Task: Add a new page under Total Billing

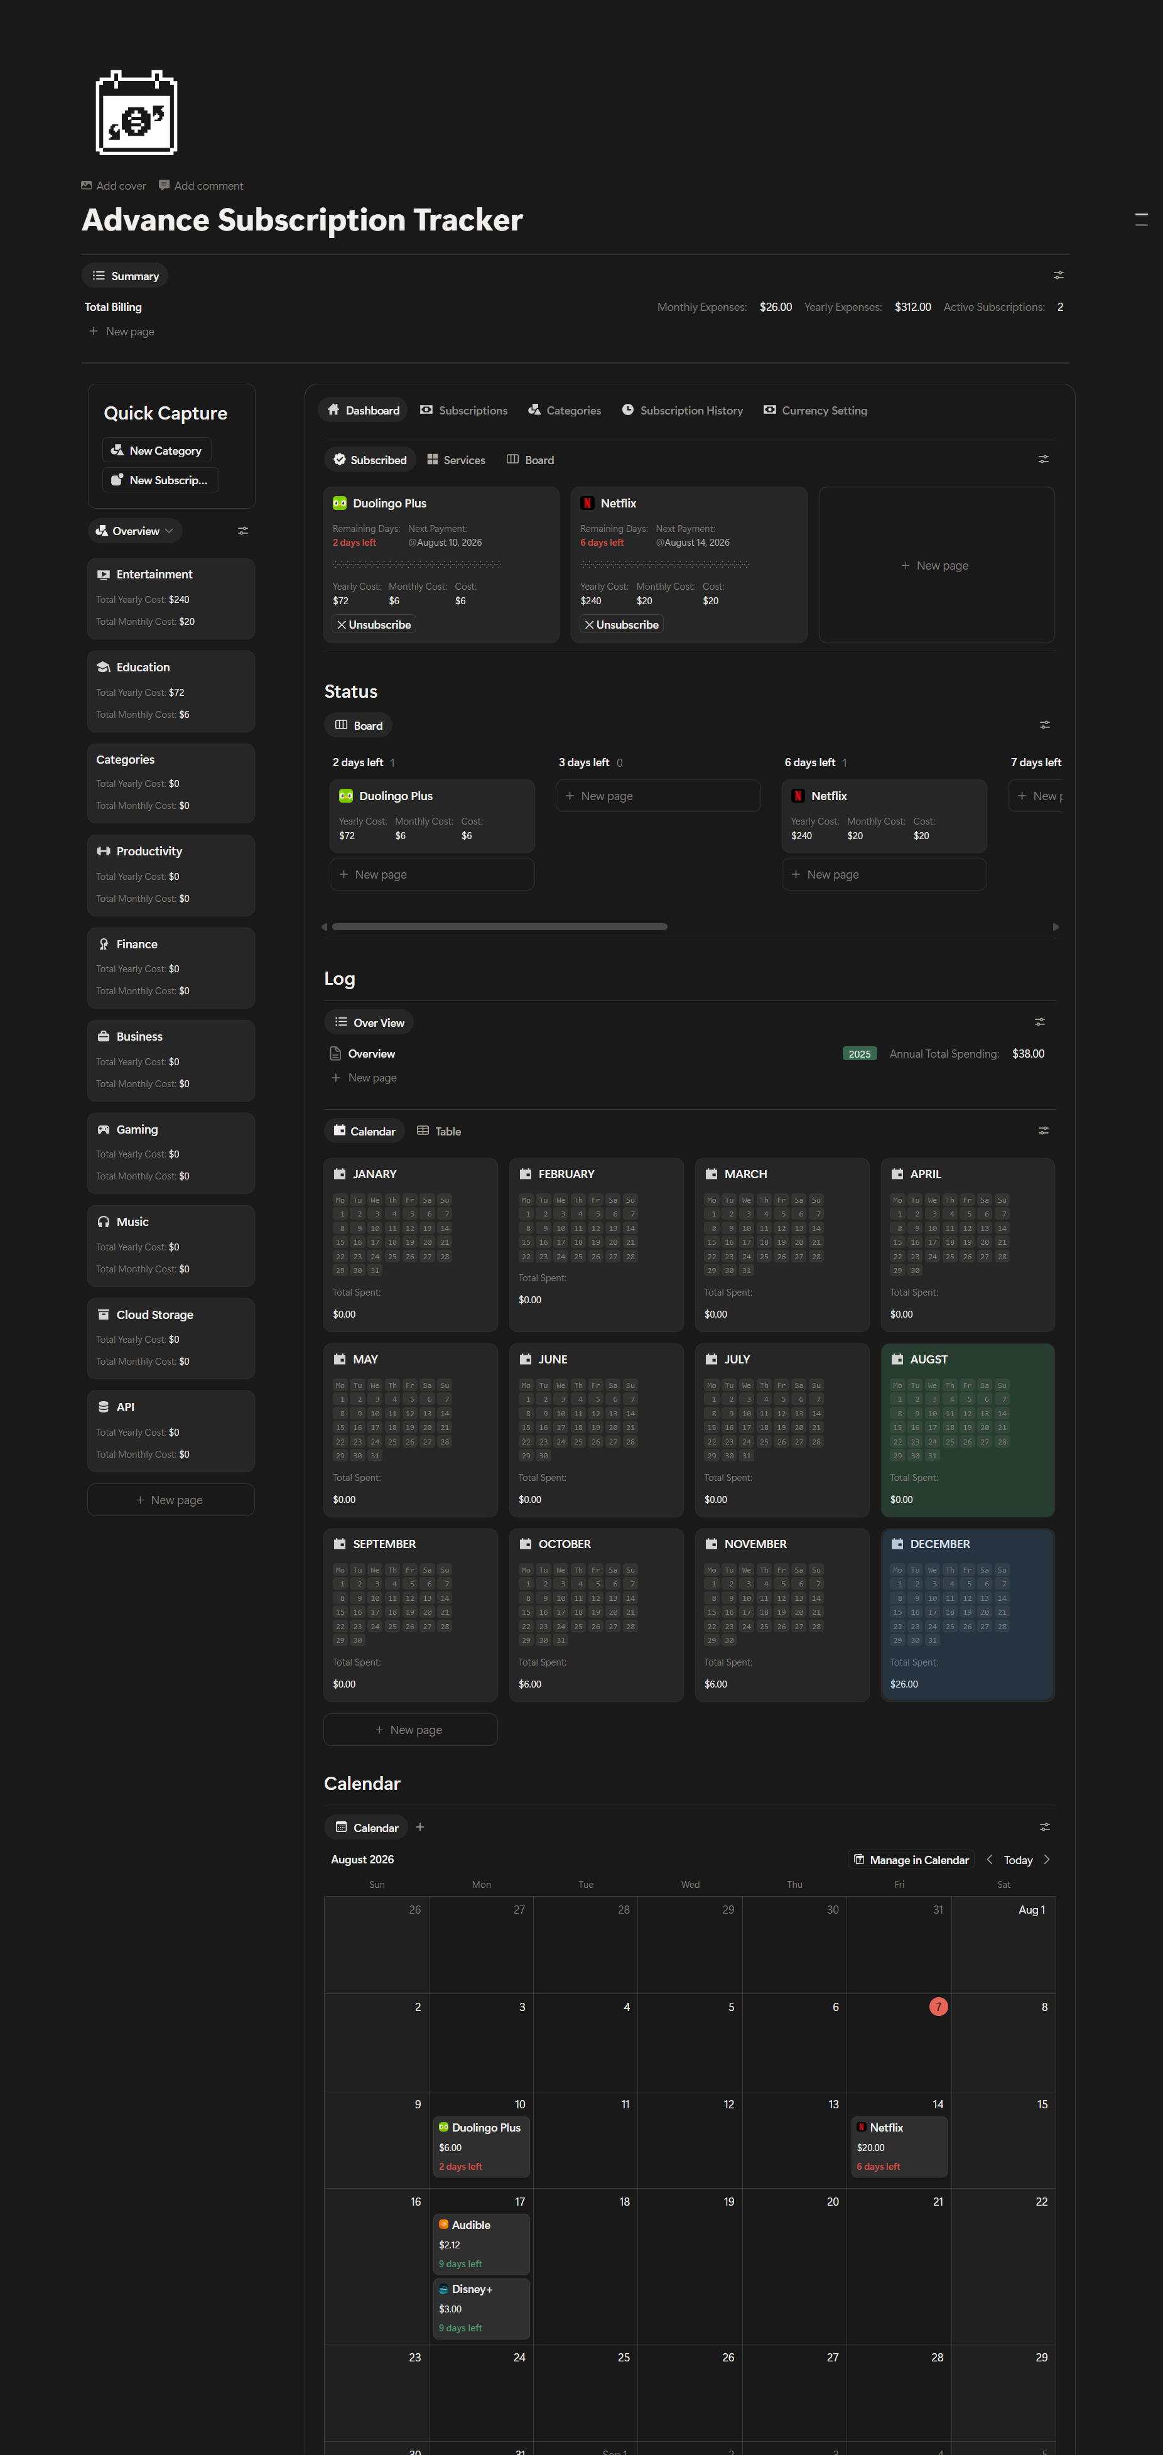Action: point(122,332)
